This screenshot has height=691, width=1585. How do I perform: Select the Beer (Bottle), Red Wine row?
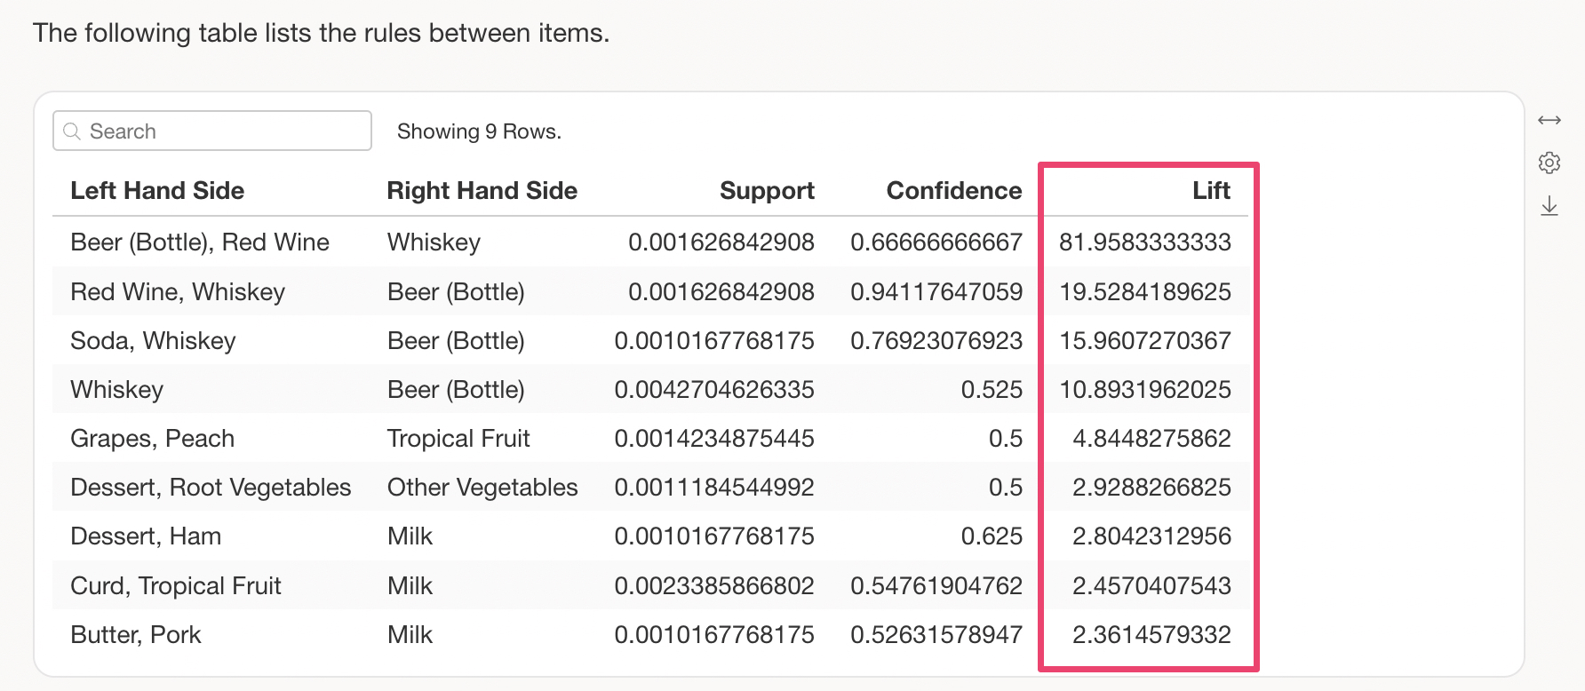click(200, 242)
